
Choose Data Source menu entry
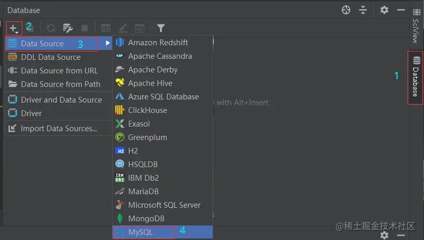click(x=58, y=44)
